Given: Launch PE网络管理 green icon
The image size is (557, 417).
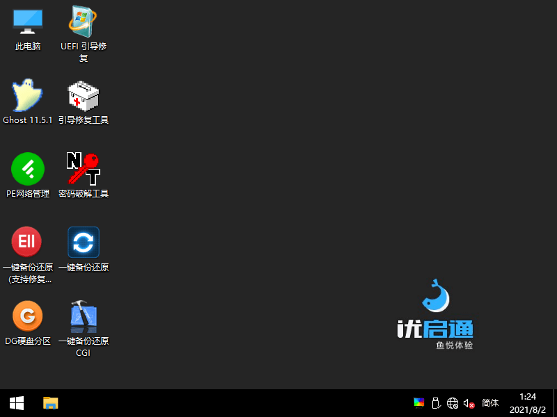Looking at the screenshot, I should pos(28,169).
